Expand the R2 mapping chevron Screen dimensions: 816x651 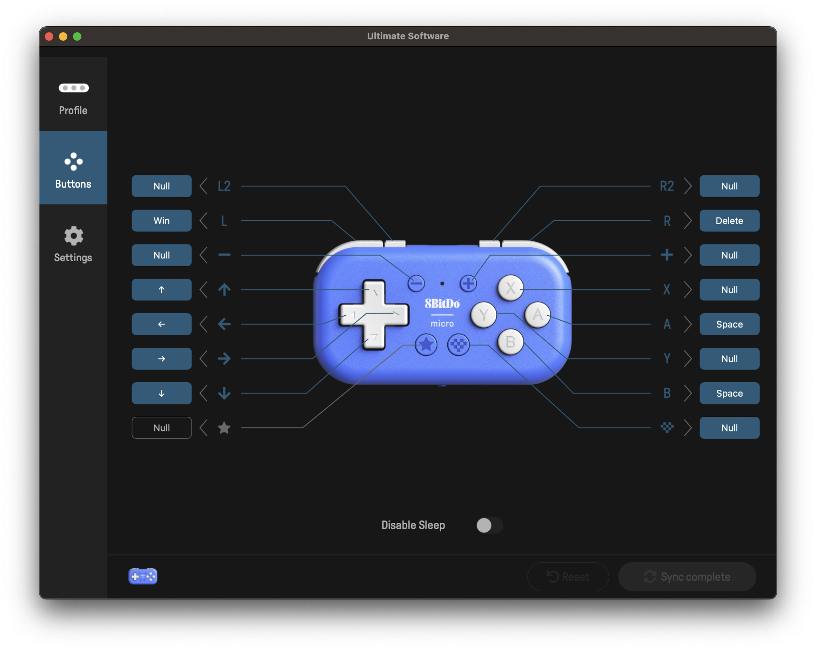tap(688, 186)
